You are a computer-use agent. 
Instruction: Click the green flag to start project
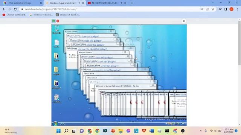coord(53,21)
